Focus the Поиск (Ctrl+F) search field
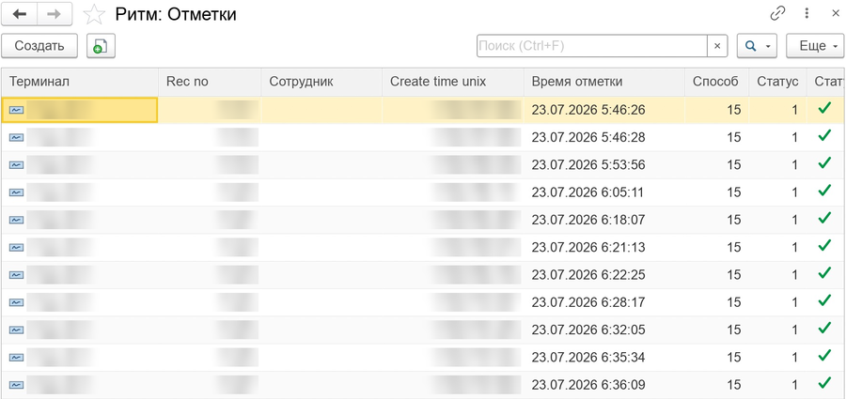This screenshot has height=399, width=846. coord(592,46)
